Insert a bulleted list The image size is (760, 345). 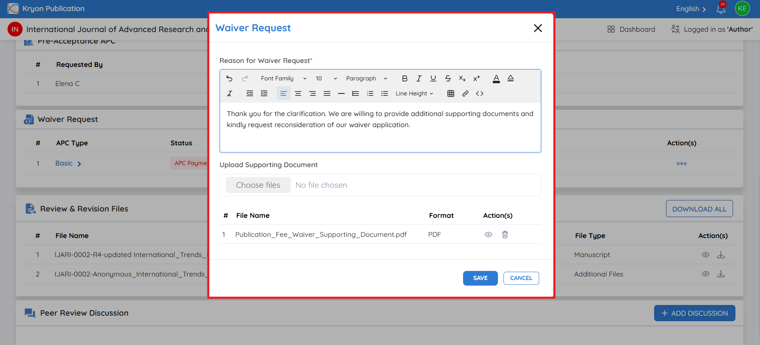[x=385, y=93]
